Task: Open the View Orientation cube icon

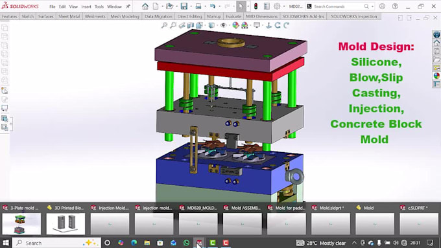Action: tap(199, 25)
